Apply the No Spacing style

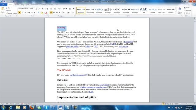(x=90, y=10)
